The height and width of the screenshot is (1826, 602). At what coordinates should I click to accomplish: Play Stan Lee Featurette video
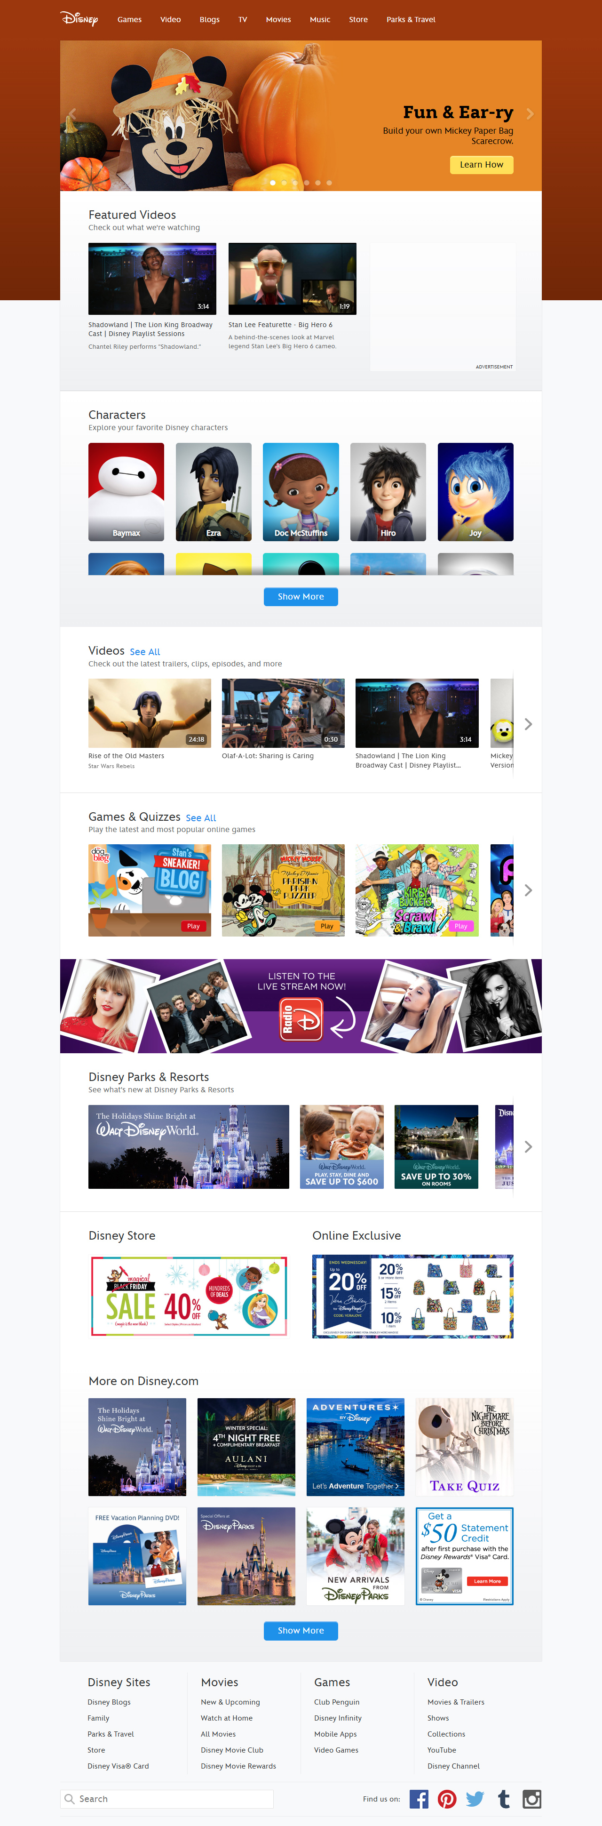coord(293,279)
